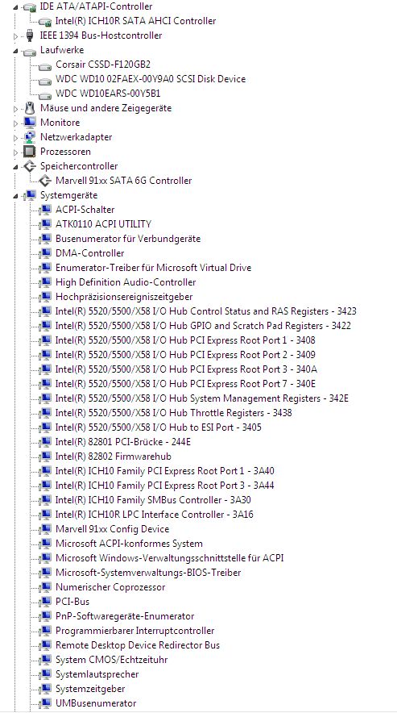The image size is (397, 713).
Task: Expand the Monitore category
Action: coord(15,123)
